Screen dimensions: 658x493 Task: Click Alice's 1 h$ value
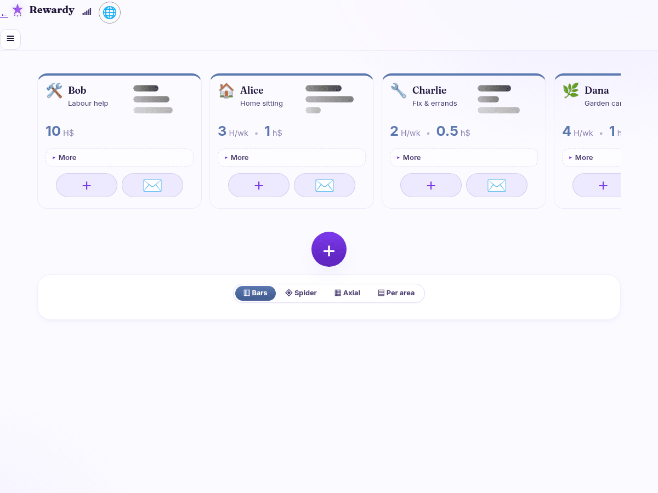[273, 131]
